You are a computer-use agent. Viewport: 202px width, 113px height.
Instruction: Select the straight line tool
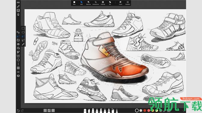coord(18,64)
